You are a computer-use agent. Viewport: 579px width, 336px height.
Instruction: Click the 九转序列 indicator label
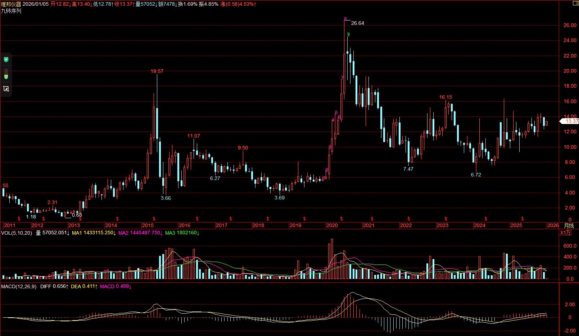point(11,11)
